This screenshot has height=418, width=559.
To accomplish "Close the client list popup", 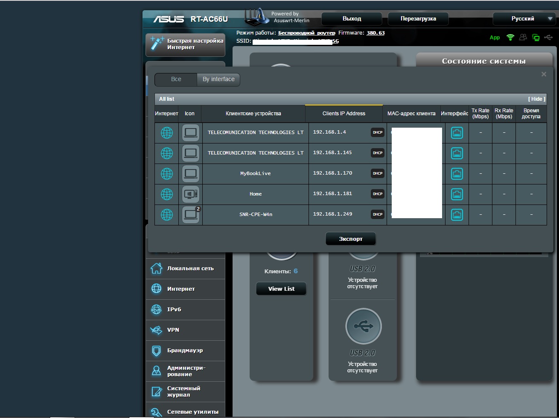I will (544, 74).
